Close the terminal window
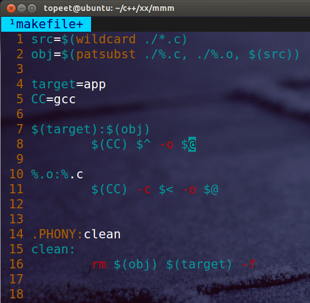Image resolution: width=310 pixels, height=303 pixels. coord(11,9)
